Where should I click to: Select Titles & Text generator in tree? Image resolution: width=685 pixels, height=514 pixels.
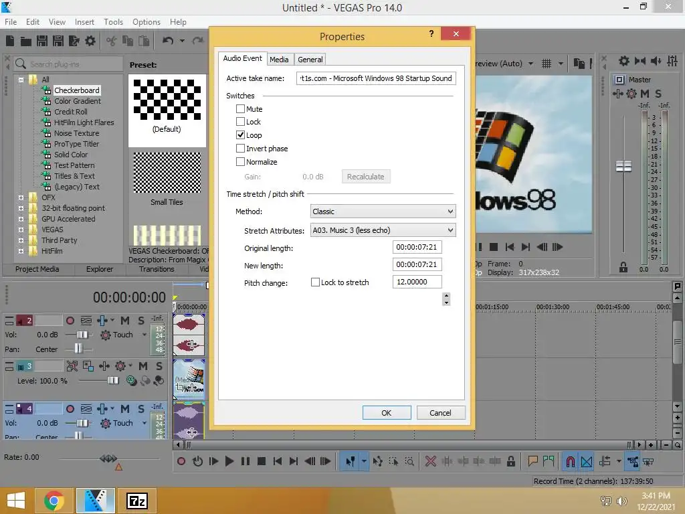pyautogui.click(x=74, y=176)
